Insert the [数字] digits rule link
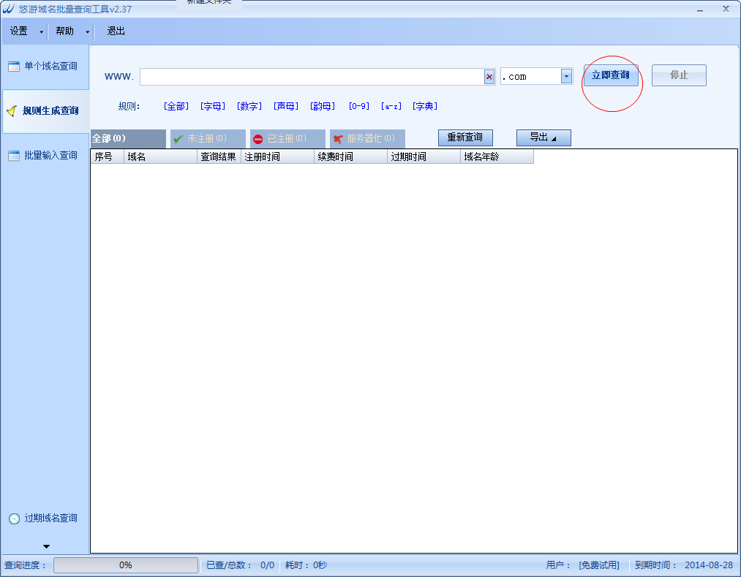The width and height of the screenshot is (741, 577). click(x=249, y=106)
